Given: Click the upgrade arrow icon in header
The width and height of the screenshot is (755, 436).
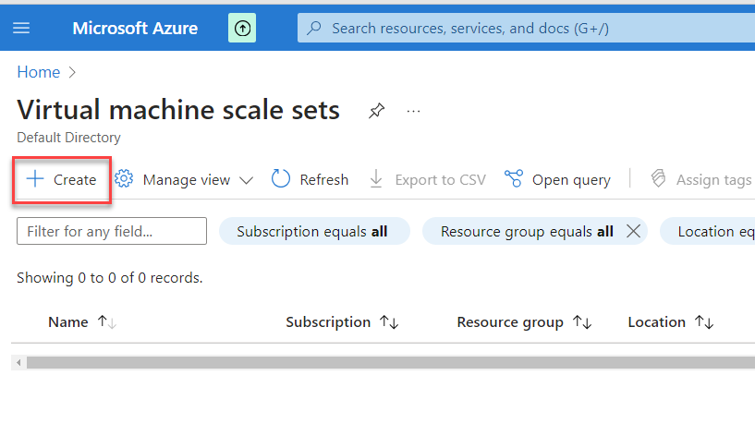Looking at the screenshot, I should [x=242, y=28].
